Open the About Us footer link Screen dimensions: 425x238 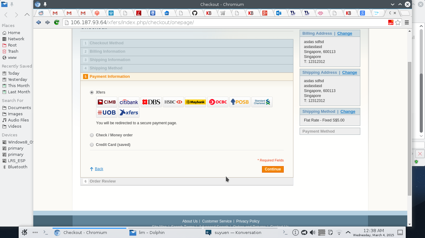(190, 221)
